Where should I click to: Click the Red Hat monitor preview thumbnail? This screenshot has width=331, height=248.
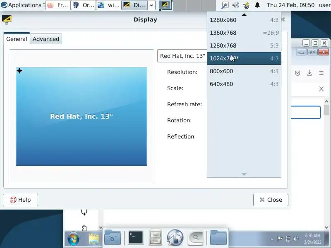(x=82, y=116)
